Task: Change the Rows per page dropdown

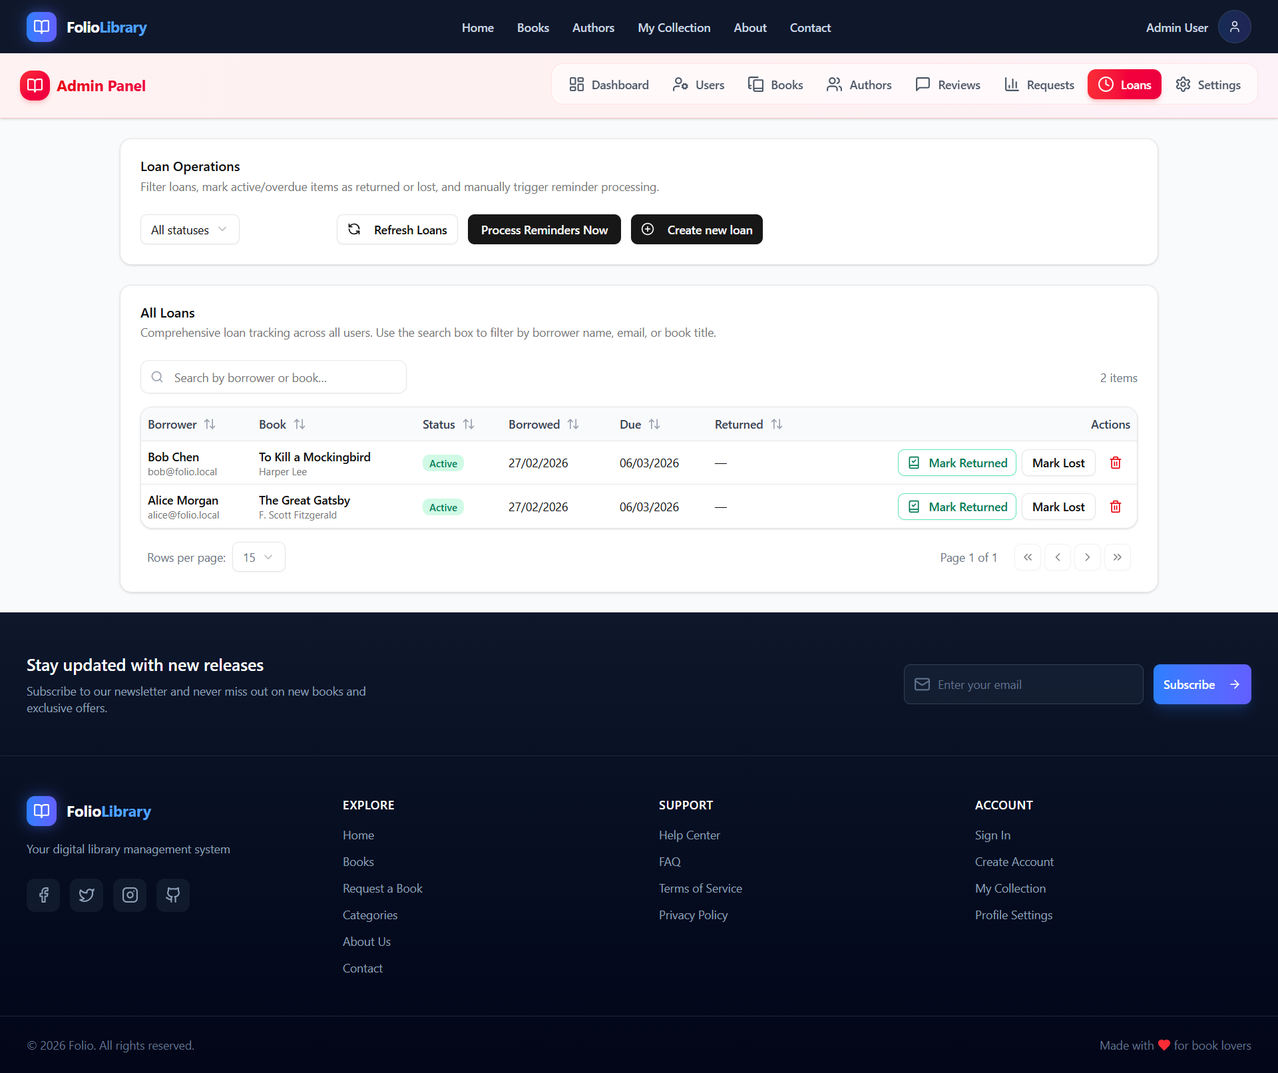Action: tap(258, 557)
